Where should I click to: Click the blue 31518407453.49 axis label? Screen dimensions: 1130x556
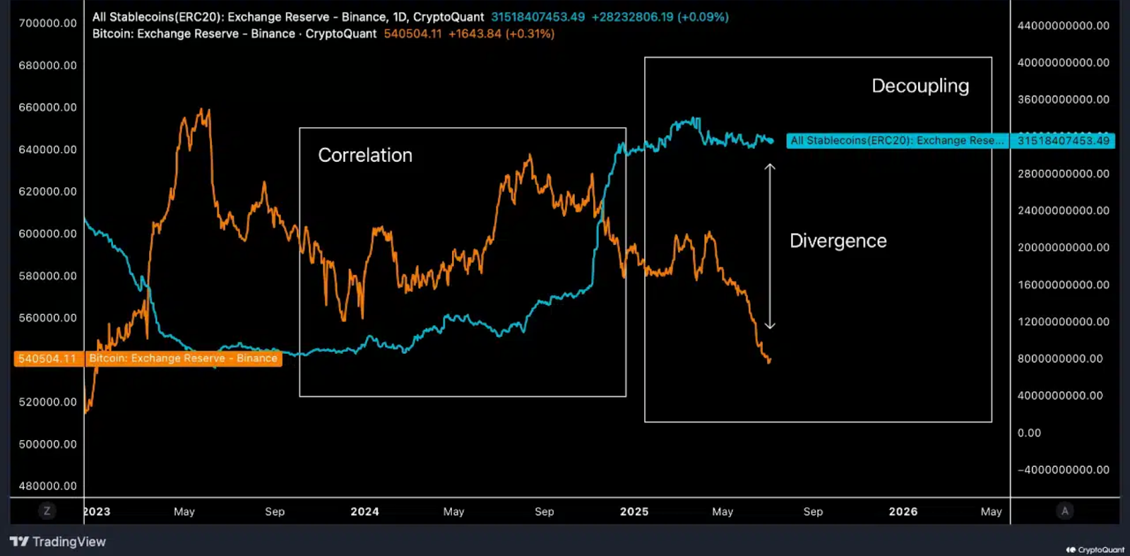pos(1063,141)
